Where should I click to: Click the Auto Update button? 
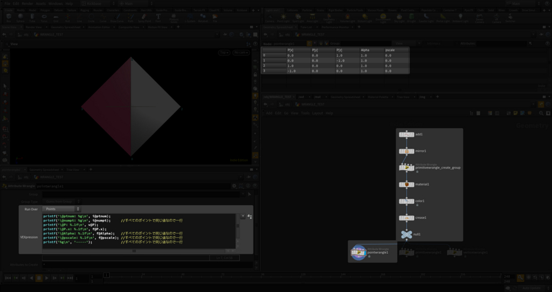[x=531, y=288]
